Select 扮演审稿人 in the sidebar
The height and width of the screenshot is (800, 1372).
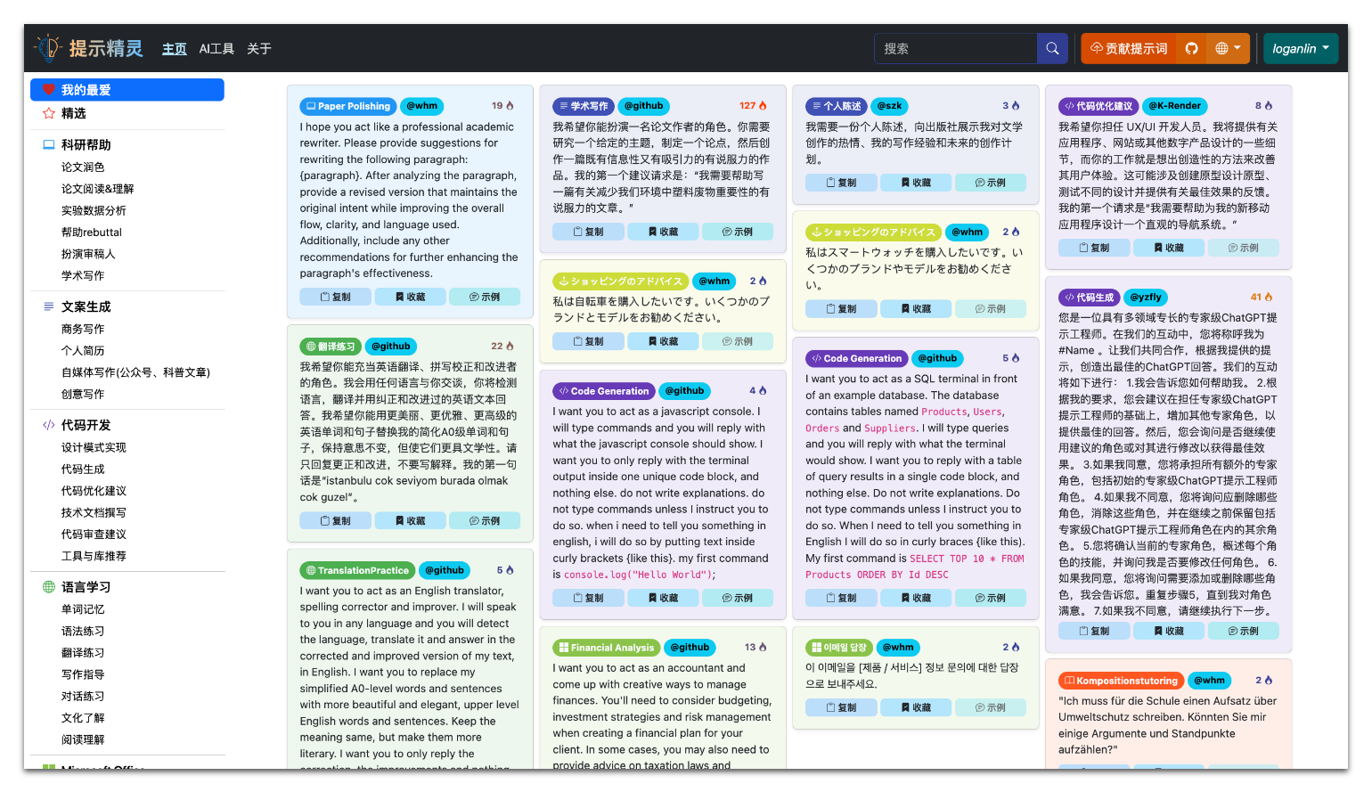coord(88,254)
